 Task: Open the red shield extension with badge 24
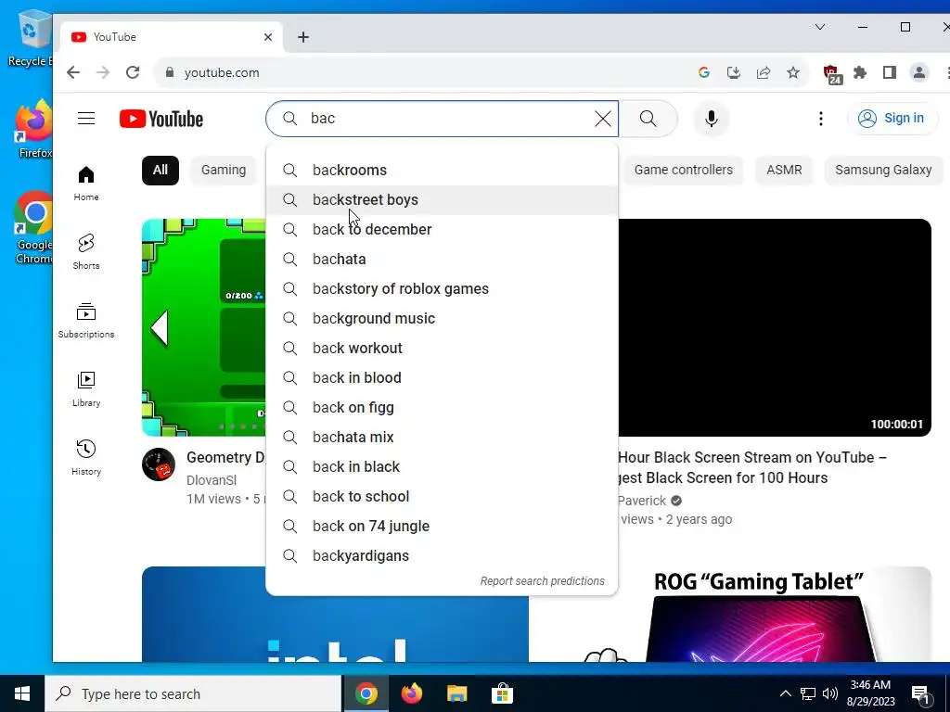pyautogui.click(x=832, y=74)
